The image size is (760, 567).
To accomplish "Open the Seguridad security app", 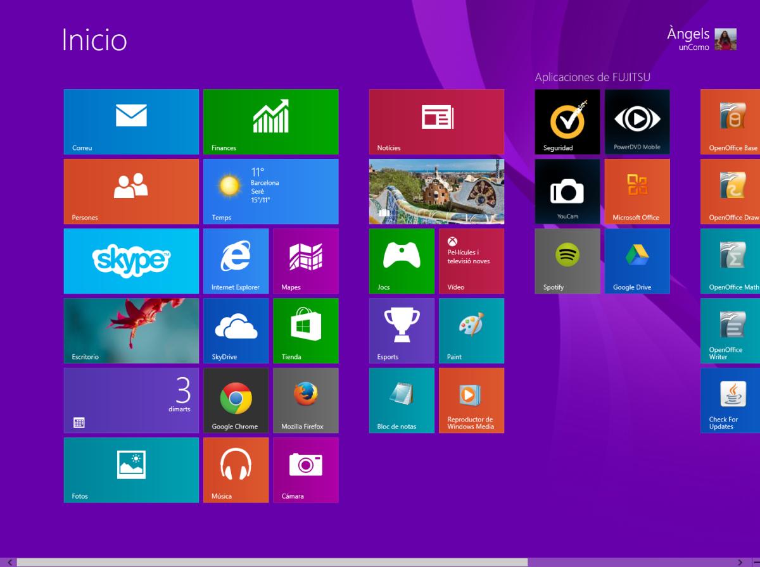I will tap(567, 121).
